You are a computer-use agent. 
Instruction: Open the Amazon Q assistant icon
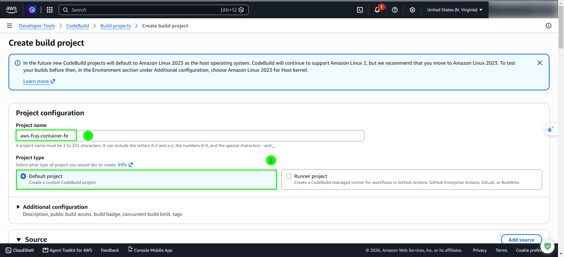click(x=550, y=129)
